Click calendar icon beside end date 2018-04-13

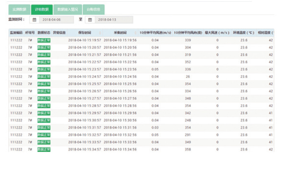click(90, 20)
